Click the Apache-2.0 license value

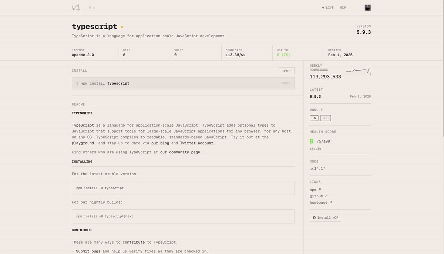click(83, 55)
